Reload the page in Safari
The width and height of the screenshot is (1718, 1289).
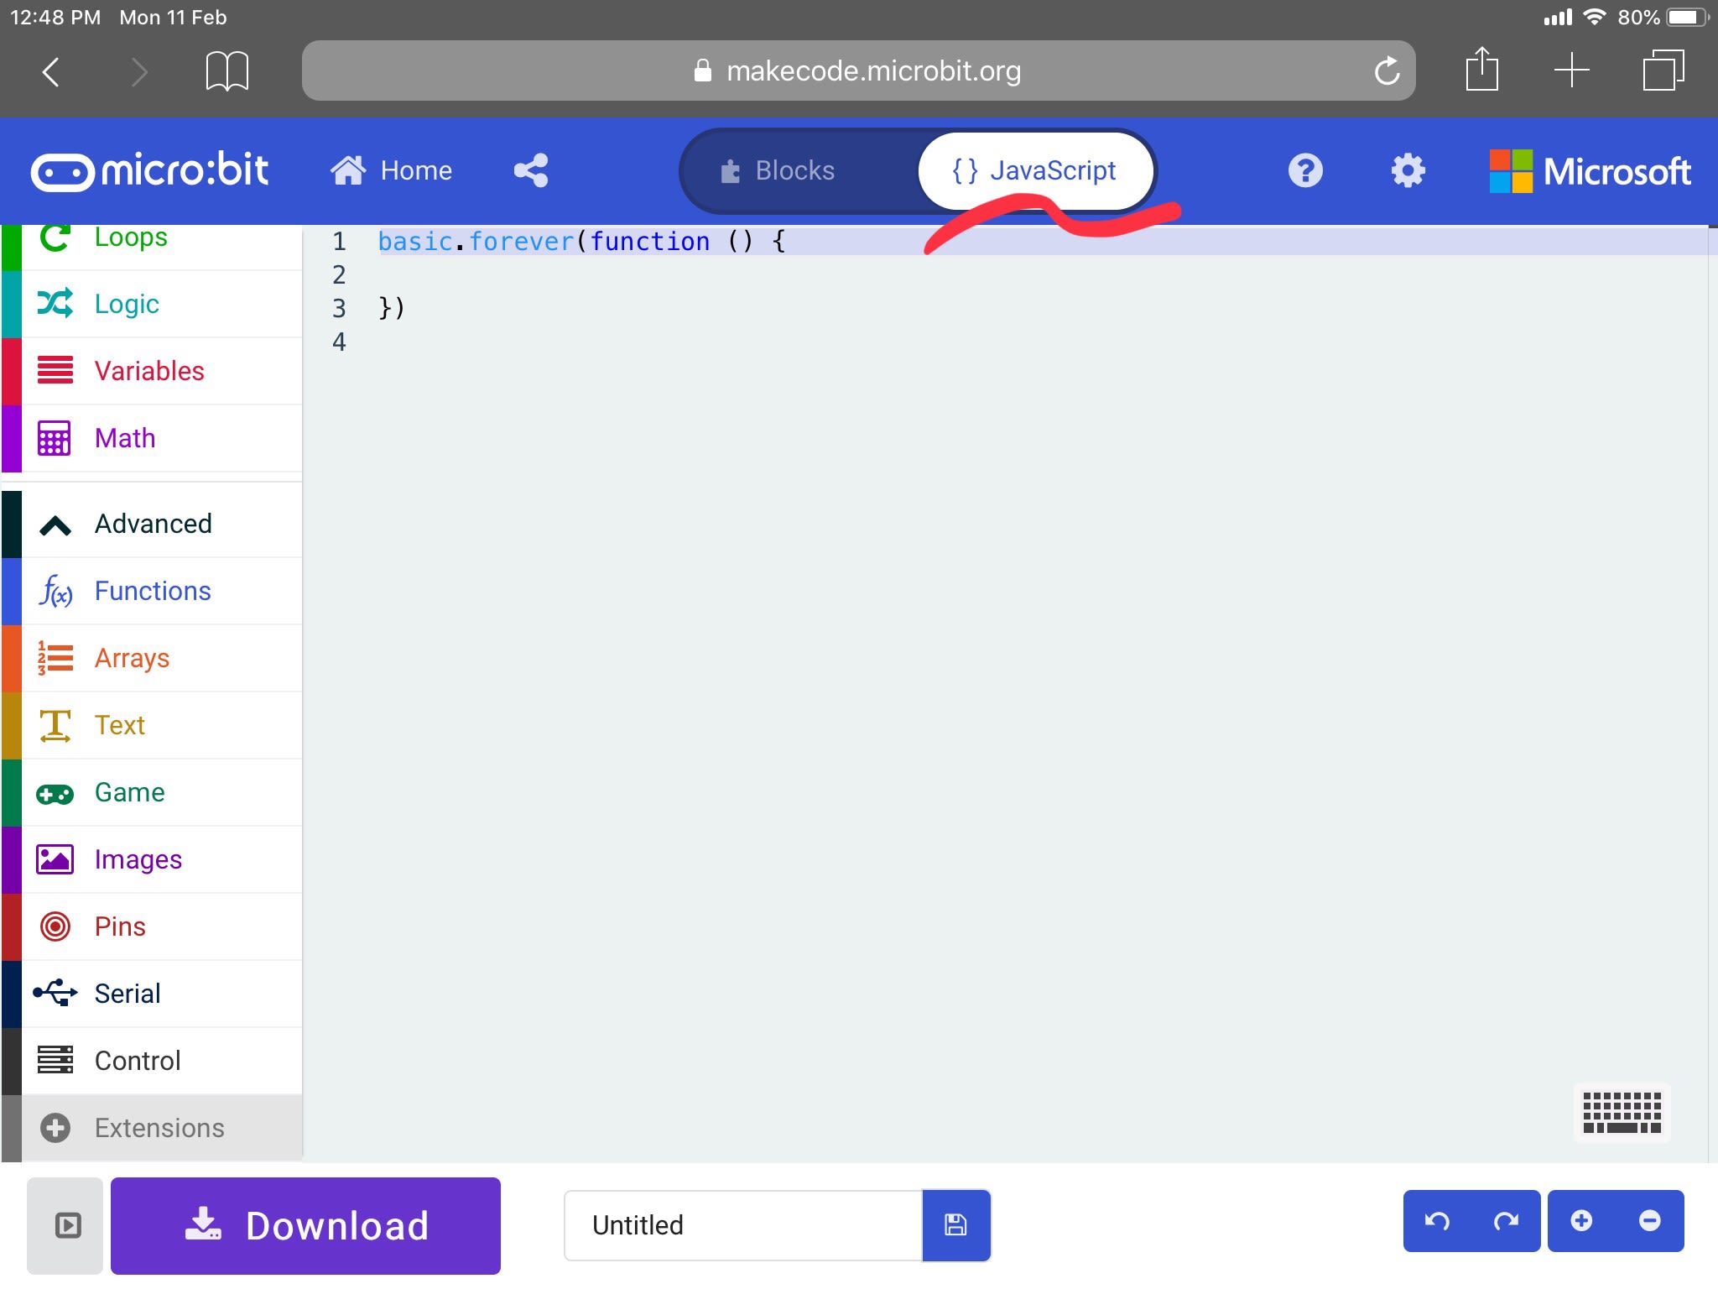click(1387, 71)
